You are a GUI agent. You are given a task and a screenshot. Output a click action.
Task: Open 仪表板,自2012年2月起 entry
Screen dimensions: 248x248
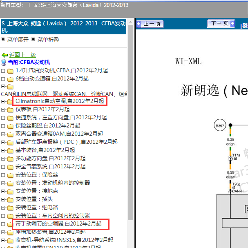point(42,109)
